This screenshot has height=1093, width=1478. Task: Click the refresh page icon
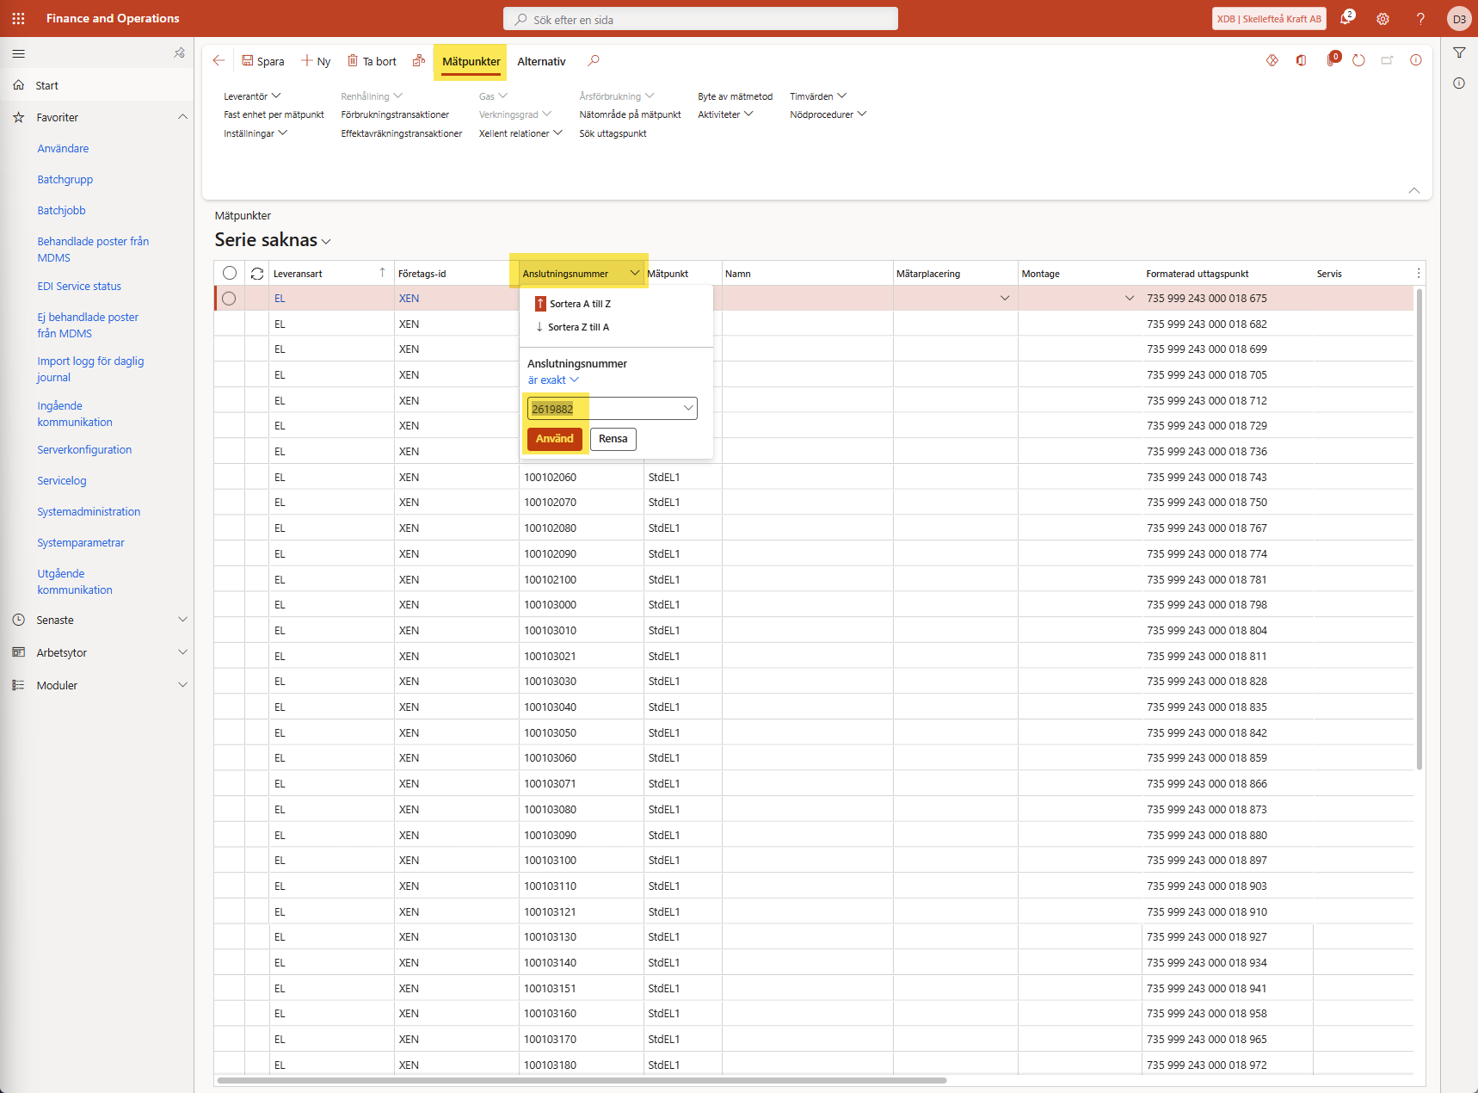pos(1358,60)
